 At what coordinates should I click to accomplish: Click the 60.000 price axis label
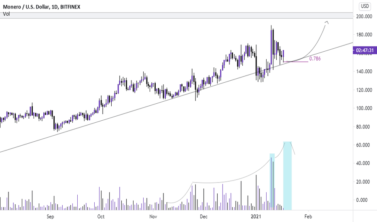(x=363, y=145)
